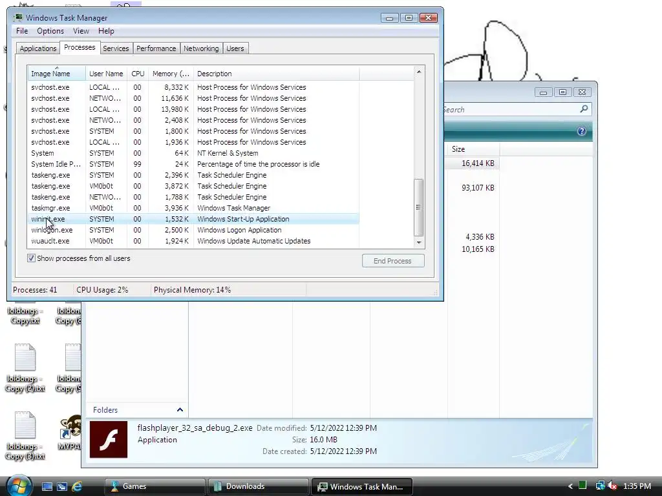The height and width of the screenshot is (496, 662).
Task: Click the End Process button
Action: 392,261
